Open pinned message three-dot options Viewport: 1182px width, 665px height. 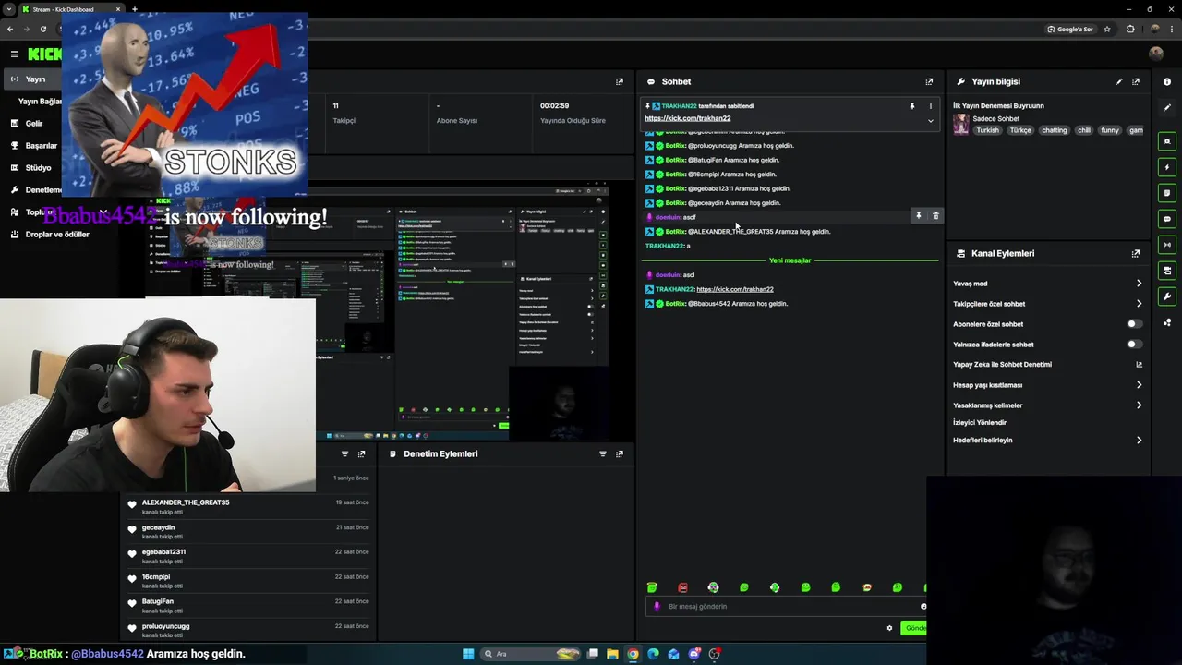[x=930, y=106]
